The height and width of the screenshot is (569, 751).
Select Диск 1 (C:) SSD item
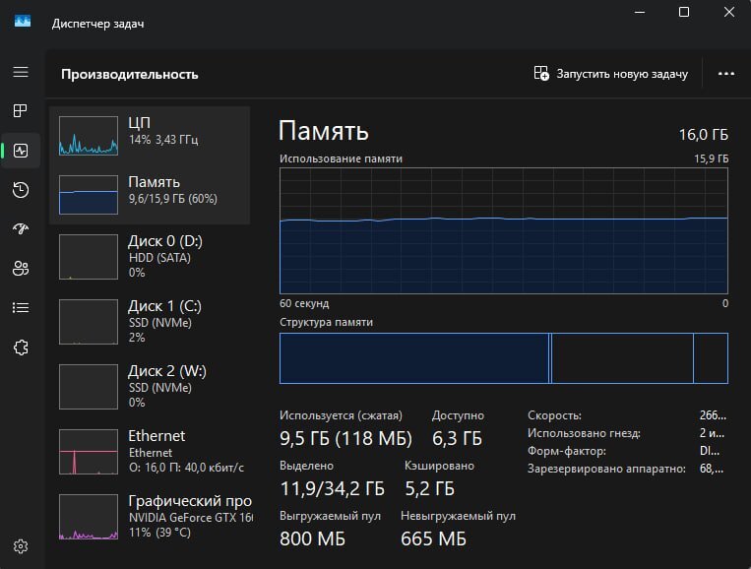coord(150,319)
